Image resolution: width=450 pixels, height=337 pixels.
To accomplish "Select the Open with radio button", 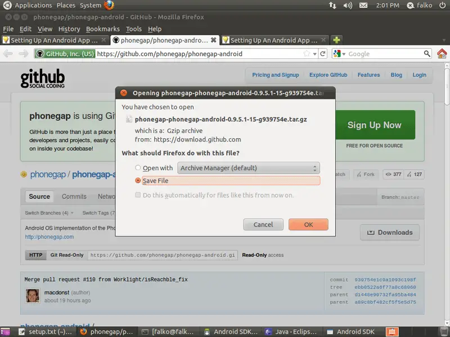I will point(138,167).
